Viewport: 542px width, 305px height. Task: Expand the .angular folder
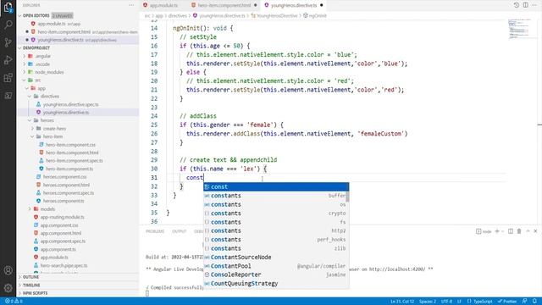pos(43,56)
